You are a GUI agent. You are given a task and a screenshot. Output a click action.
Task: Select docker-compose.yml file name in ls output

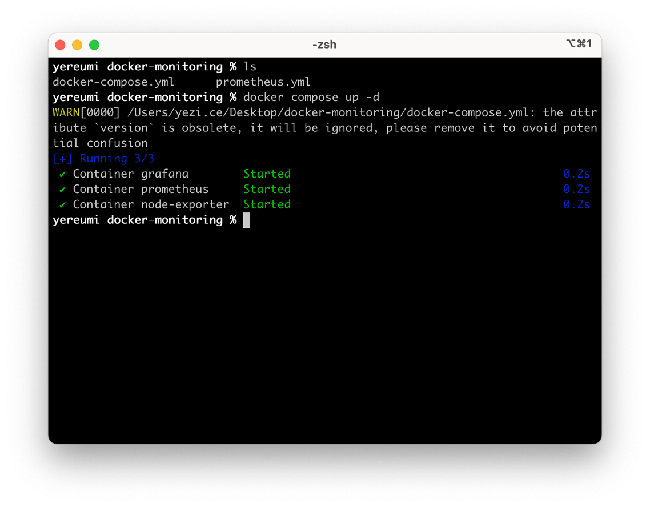[x=113, y=82]
